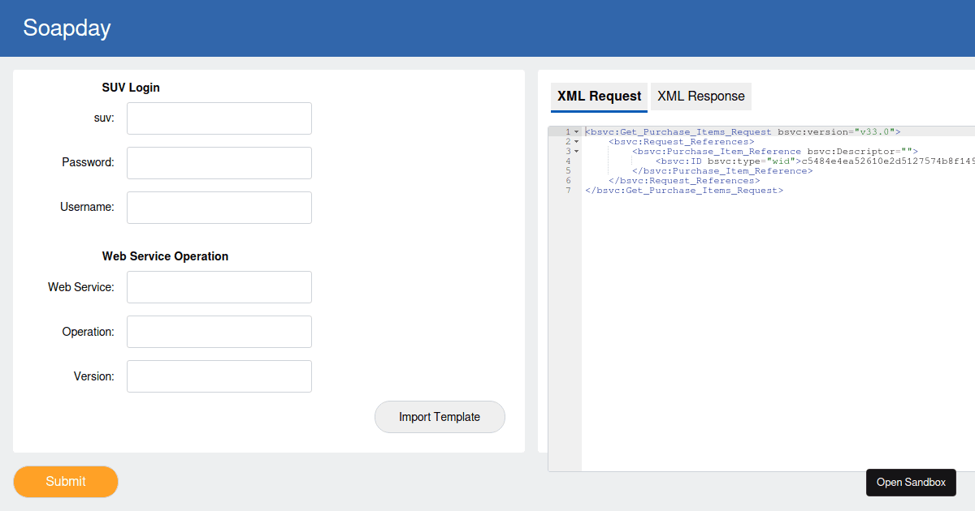Click the Username input field
The height and width of the screenshot is (511, 975).
click(219, 207)
